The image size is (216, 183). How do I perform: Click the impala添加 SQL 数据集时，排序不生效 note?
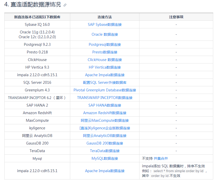point(173,166)
